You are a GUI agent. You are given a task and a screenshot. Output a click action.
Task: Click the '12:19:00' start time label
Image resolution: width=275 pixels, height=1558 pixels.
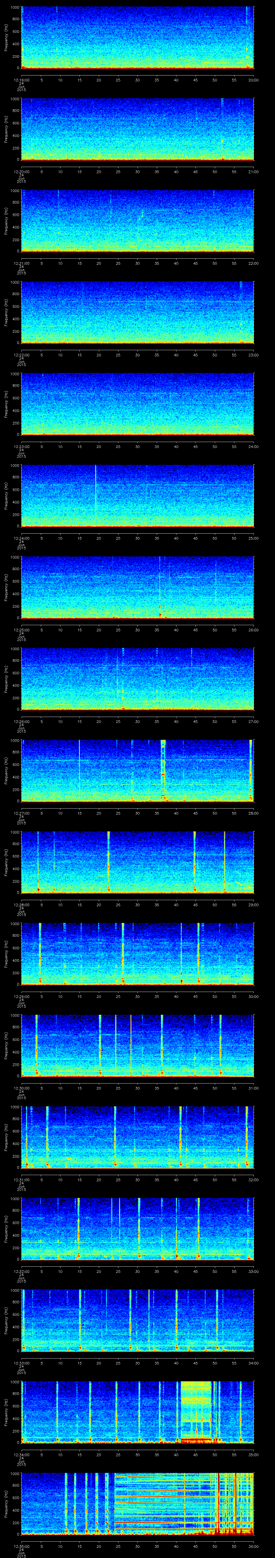pyautogui.click(x=21, y=79)
